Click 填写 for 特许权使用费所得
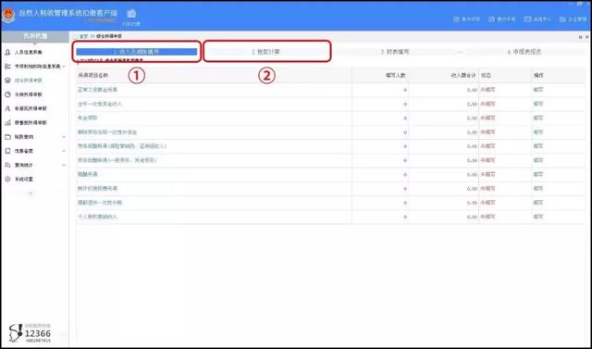This screenshot has width=592, height=349. click(x=538, y=189)
